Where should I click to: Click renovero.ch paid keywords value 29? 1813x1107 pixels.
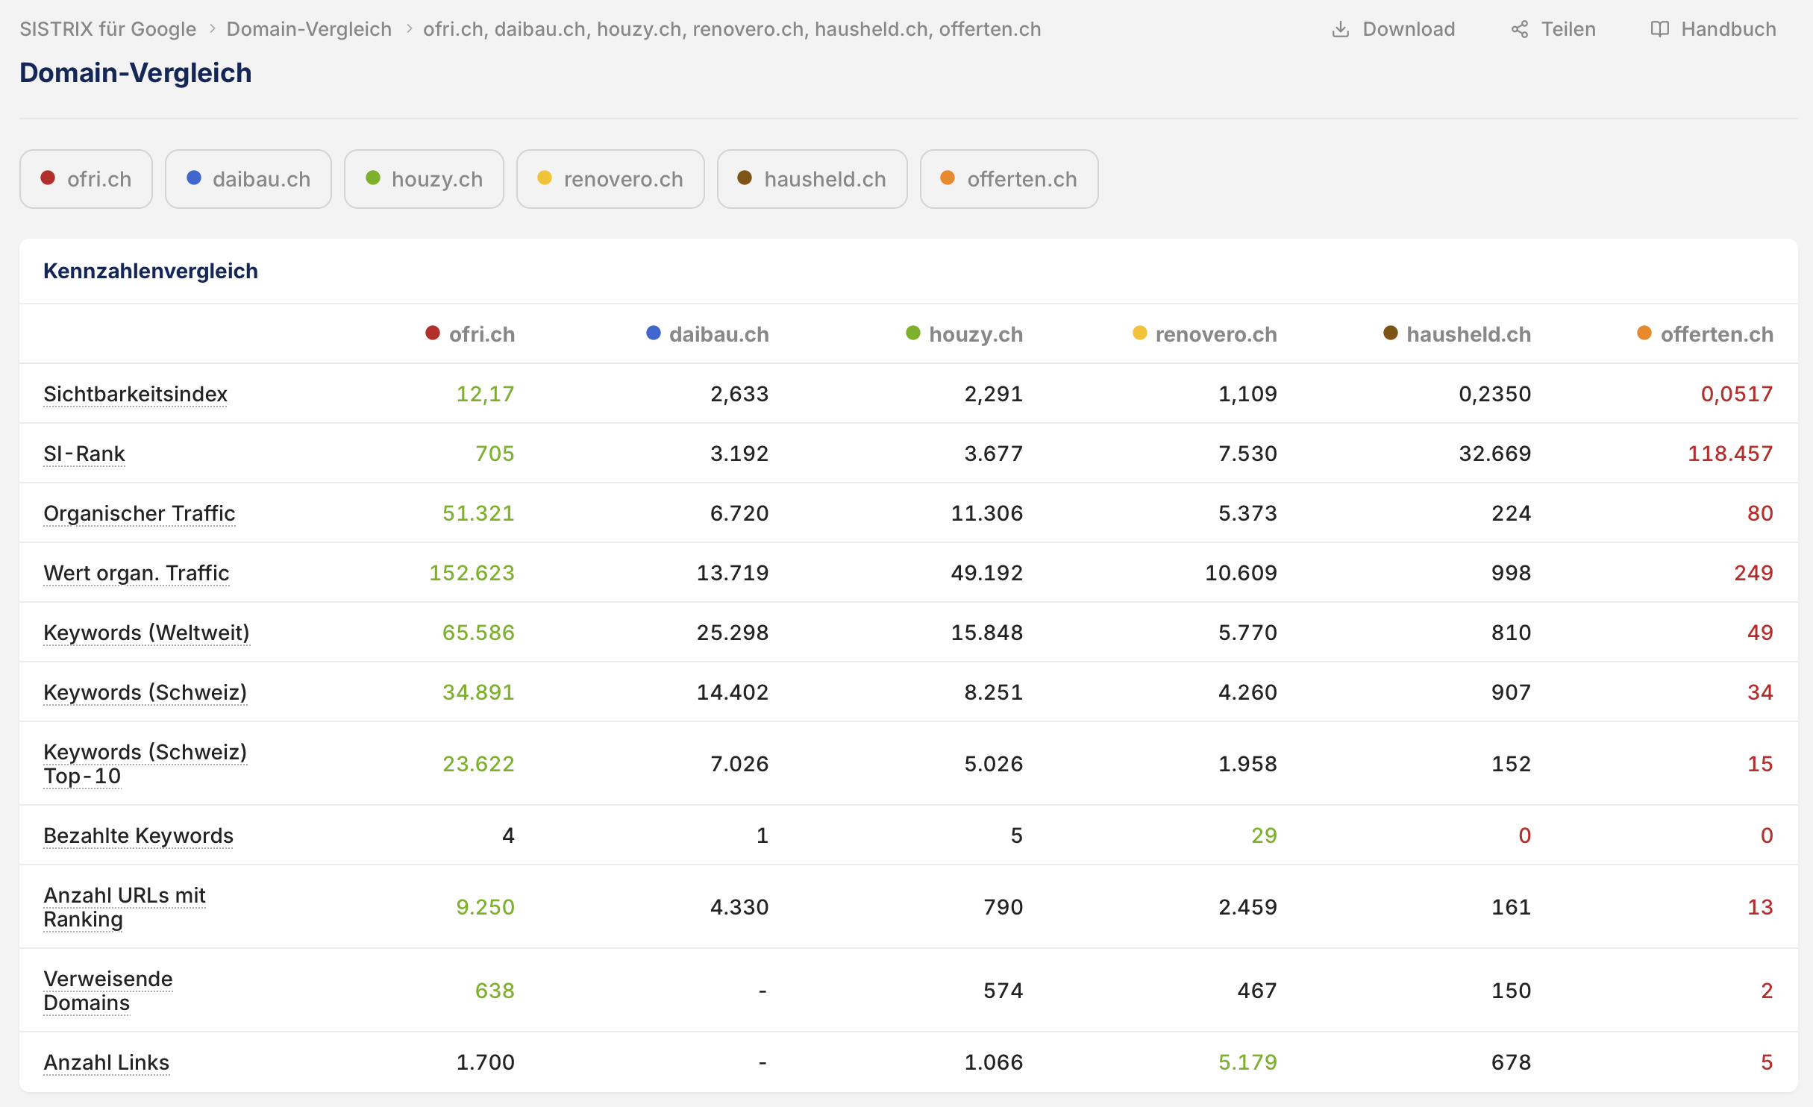(1264, 835)
